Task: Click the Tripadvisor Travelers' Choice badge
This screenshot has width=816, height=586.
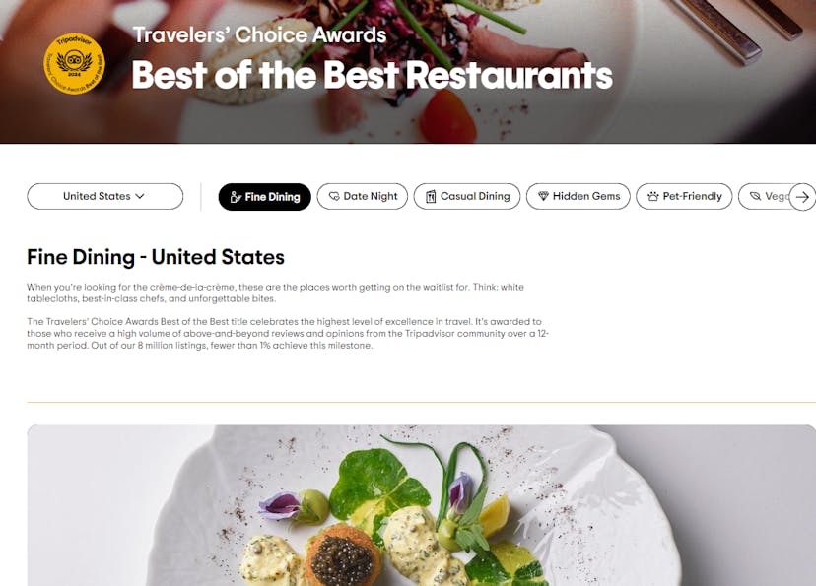Action: point(74,64)
